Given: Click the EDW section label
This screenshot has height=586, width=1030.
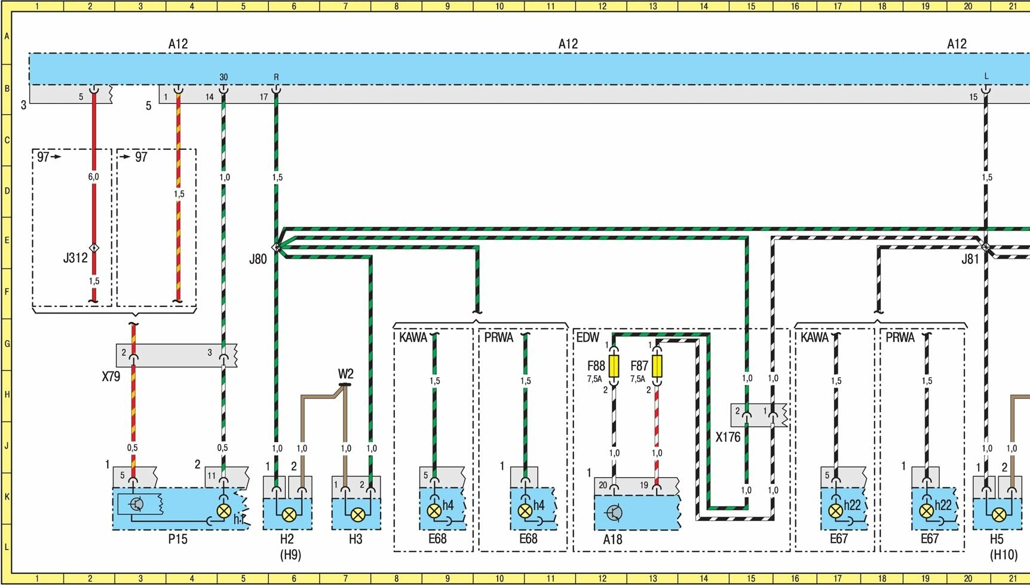Looking at the screenshot, I should pyautogui.click(x=587, y=338).
